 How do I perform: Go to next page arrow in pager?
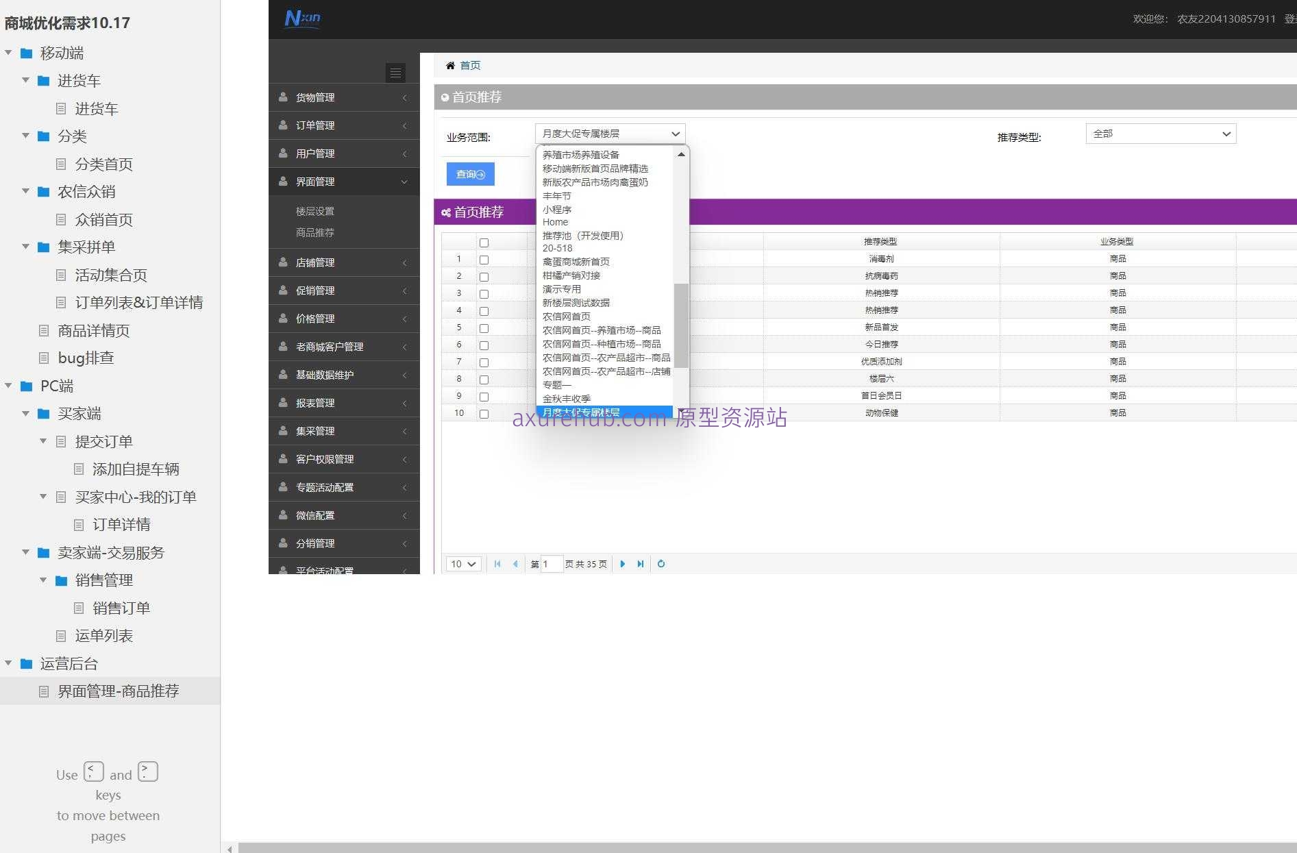(x=623, y=564)
